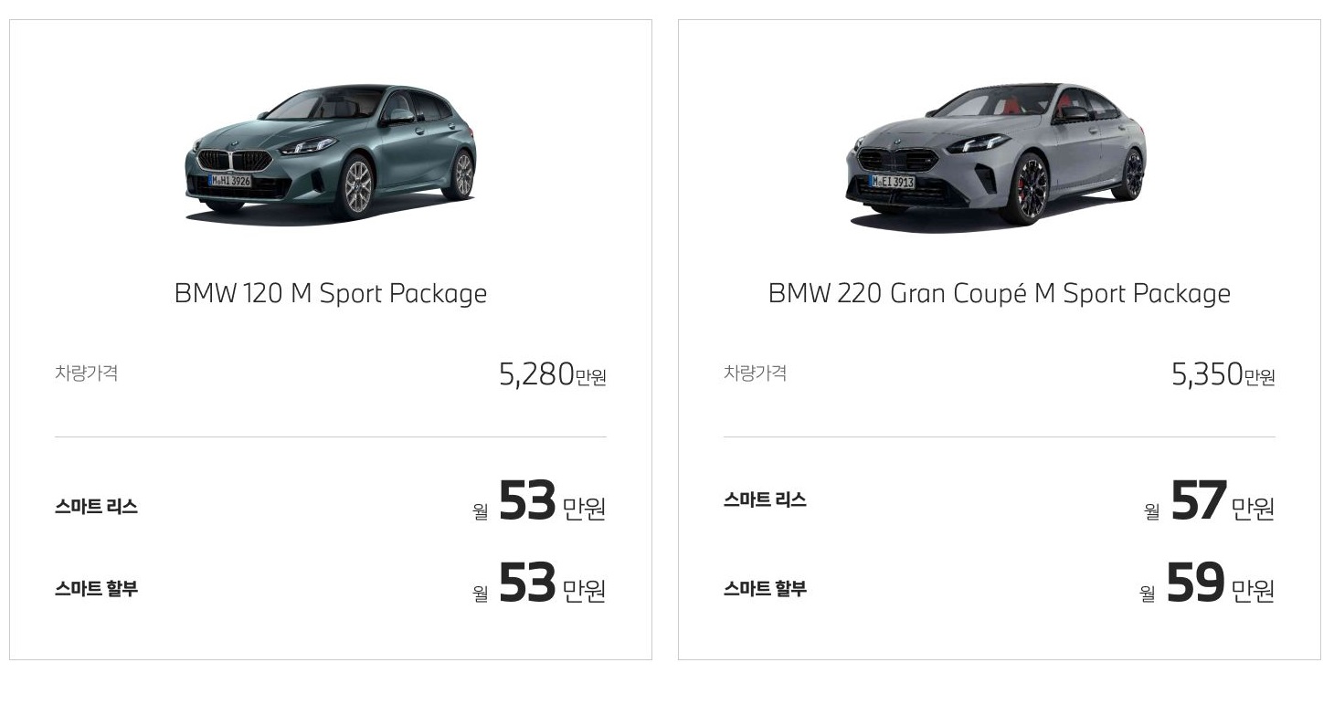Screen dimensions: 1334x715
Task: Select the 5,350만원 vehicle price
Action: click(x=1223, y=374)
